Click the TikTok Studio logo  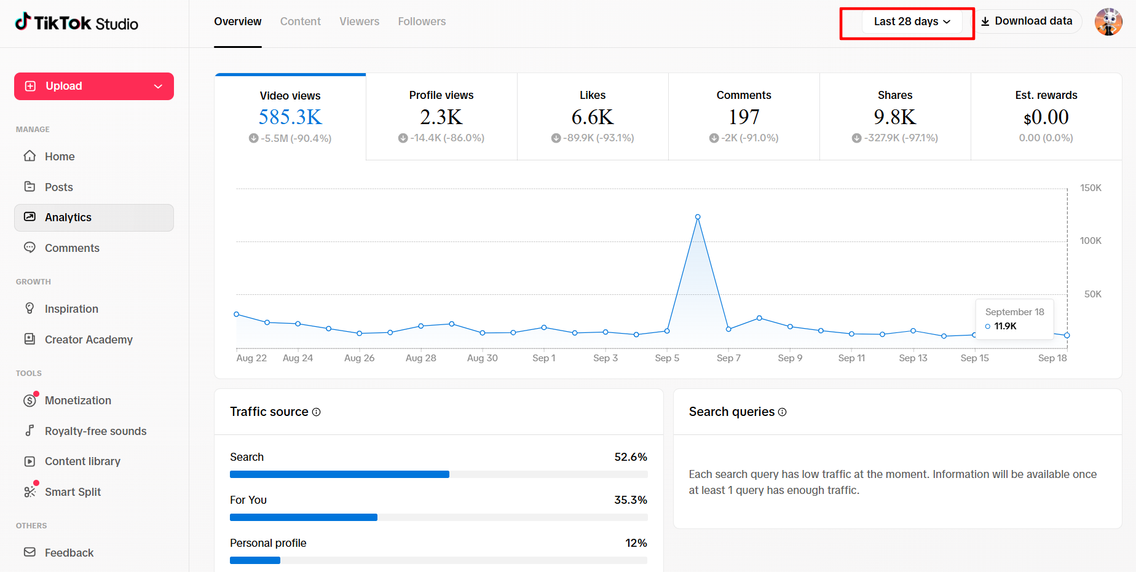[76, 23]
